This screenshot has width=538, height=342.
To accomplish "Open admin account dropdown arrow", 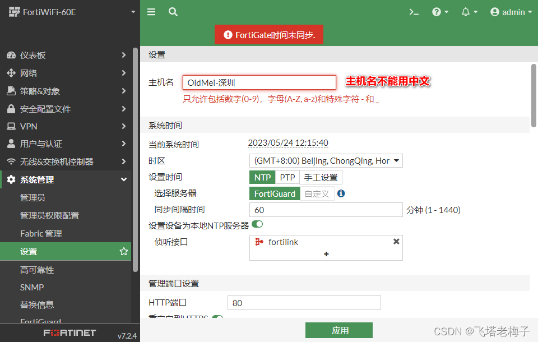I will tap(530, 12).
